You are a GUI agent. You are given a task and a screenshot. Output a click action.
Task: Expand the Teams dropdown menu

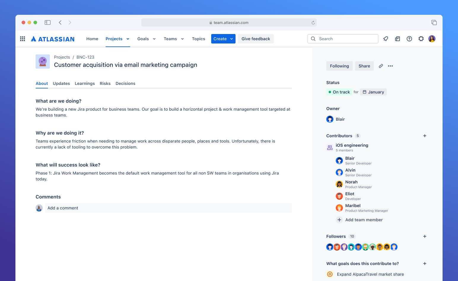coord(182,39)
